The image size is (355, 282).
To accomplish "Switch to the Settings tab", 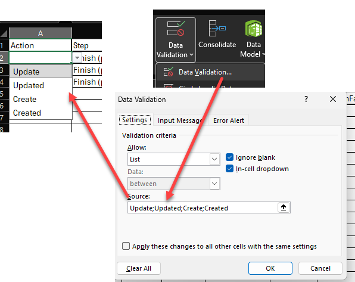I will [x=135, y=120].
